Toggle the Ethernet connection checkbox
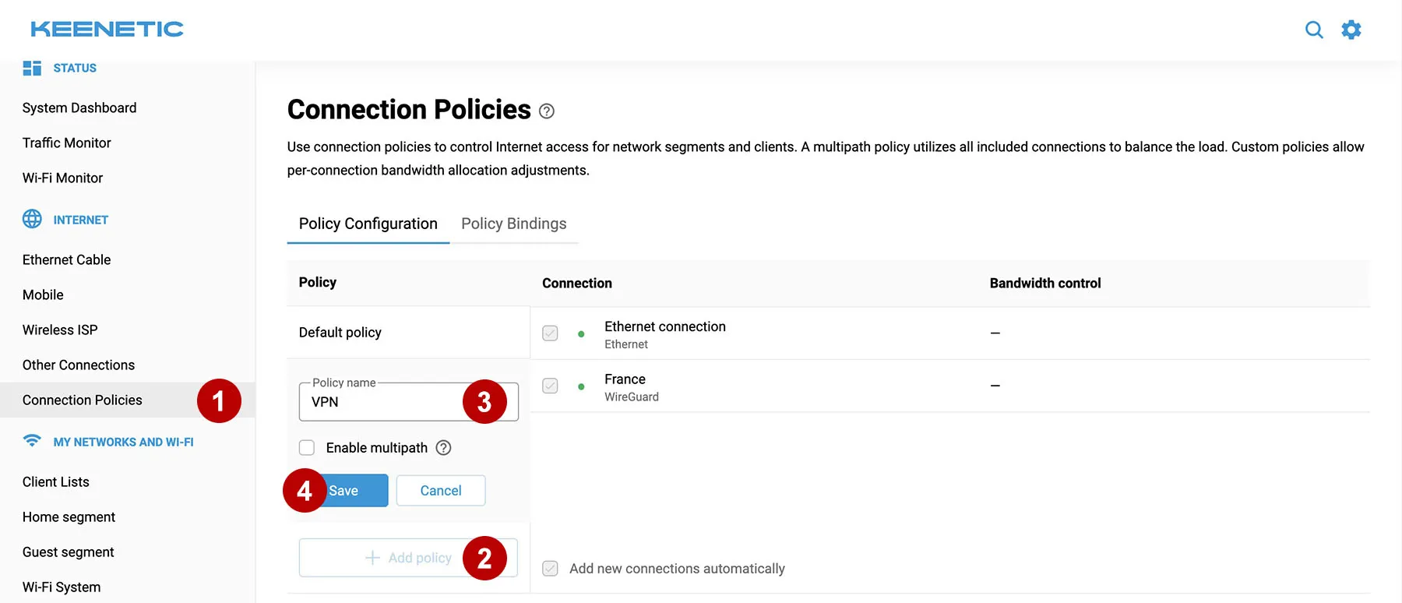Image resolution: width=1402 pixels, height=603 pixels. [550, 333]
